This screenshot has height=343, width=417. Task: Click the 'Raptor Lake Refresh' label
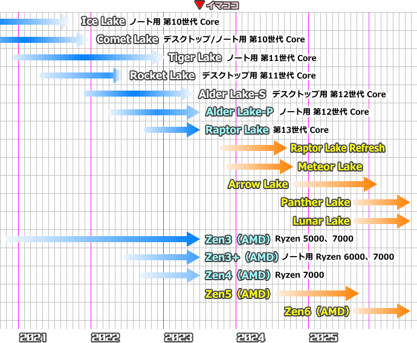tap(338, 148)
